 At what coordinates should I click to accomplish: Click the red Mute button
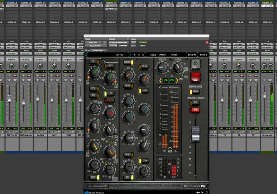click(x=195, y=77)
